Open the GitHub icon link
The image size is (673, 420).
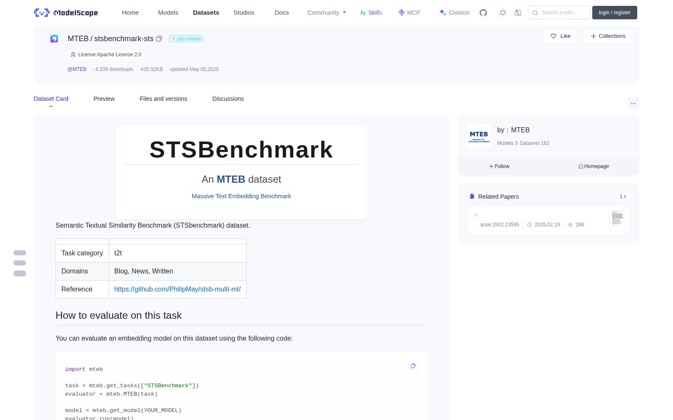[483, 13]
